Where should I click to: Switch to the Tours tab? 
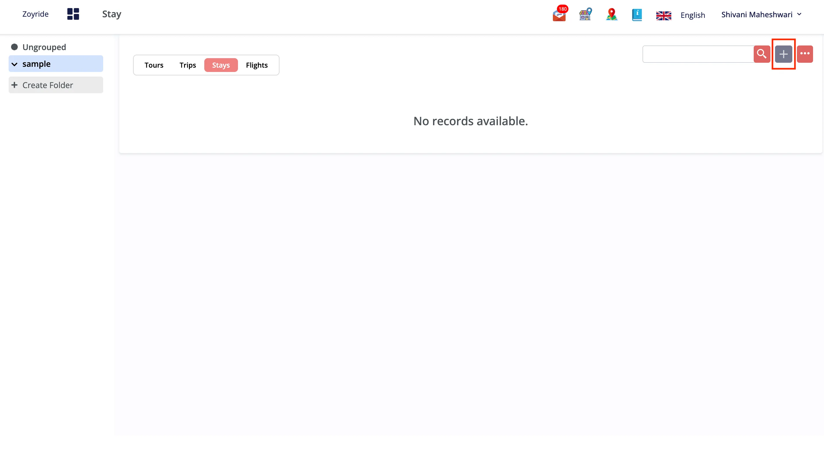tap(154, 65)
